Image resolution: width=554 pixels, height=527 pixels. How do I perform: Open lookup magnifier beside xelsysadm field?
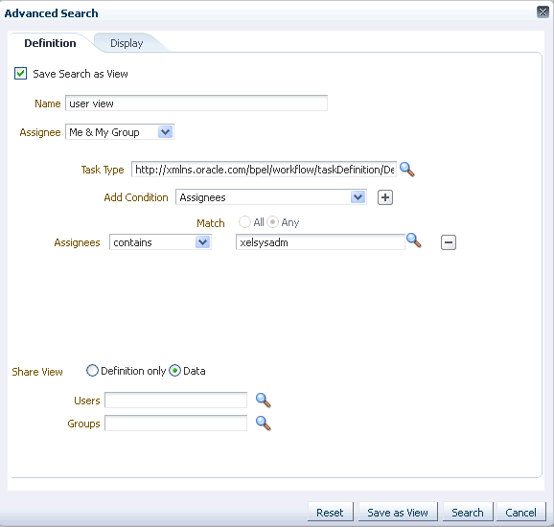(414, 241)
